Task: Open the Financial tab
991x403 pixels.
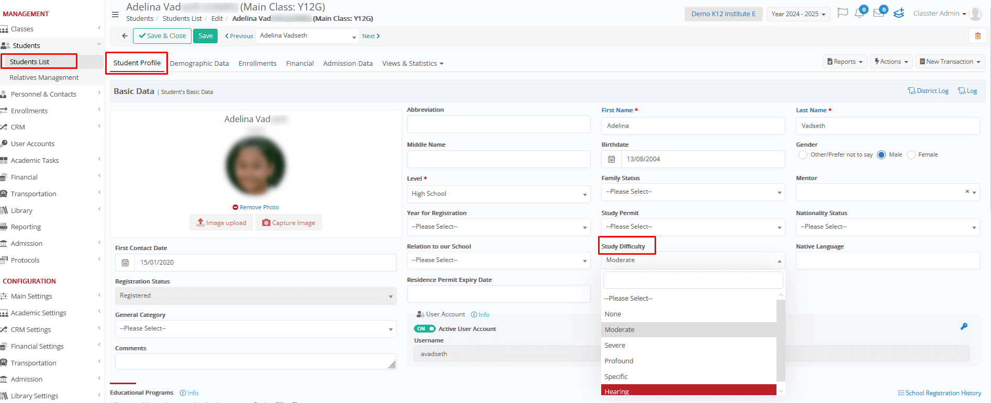Action: pos(300,63)
